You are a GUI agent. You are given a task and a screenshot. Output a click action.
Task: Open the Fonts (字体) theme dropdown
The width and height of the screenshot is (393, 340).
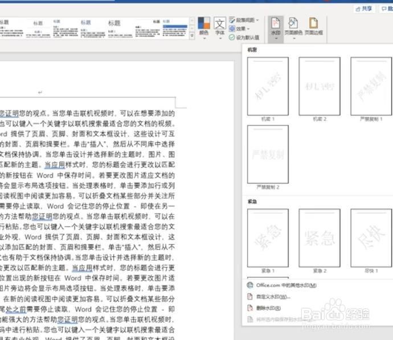click(x=220, y=28)
